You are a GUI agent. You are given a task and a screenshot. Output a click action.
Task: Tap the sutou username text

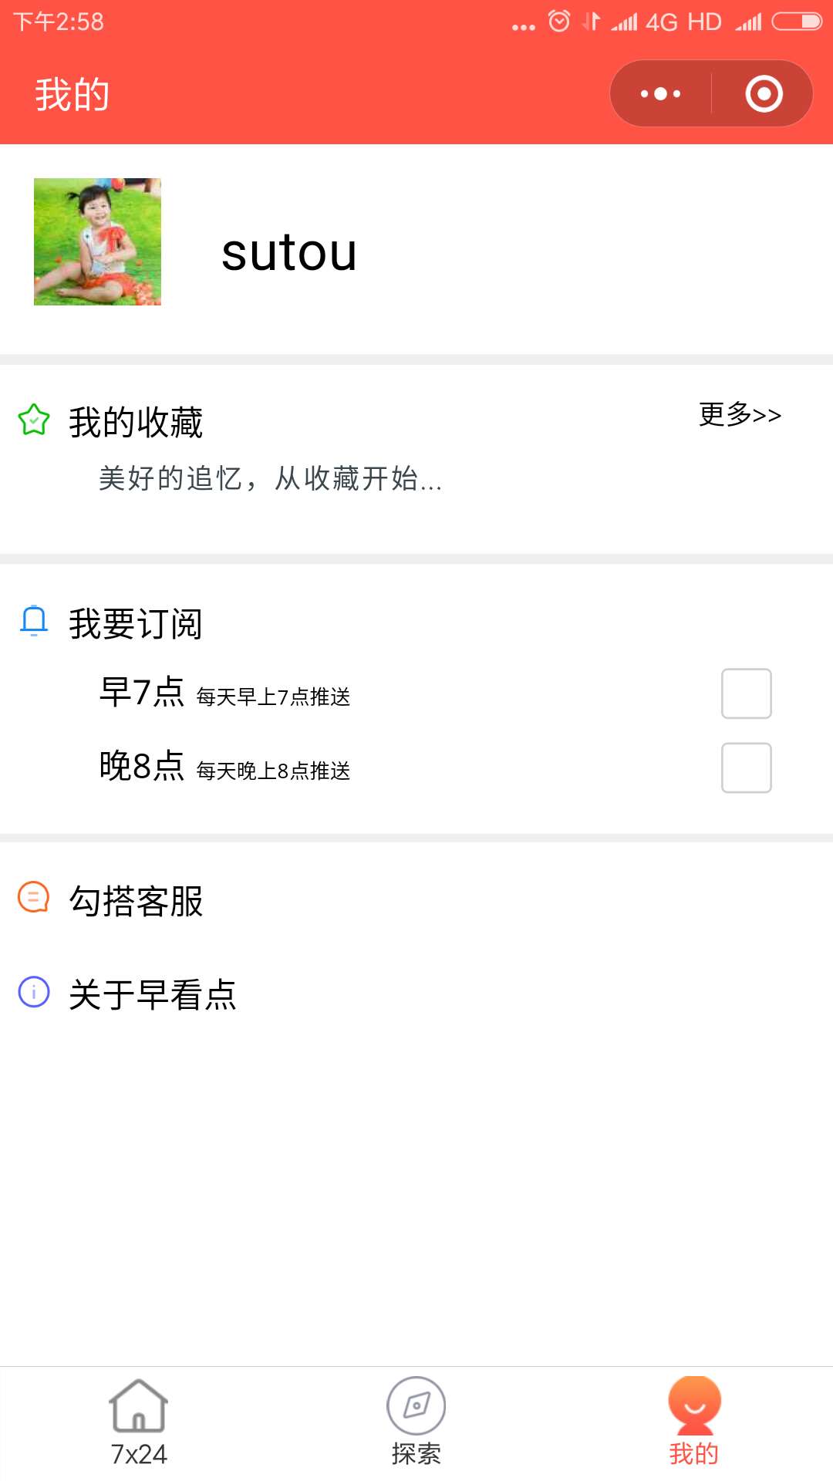(289, 252)
